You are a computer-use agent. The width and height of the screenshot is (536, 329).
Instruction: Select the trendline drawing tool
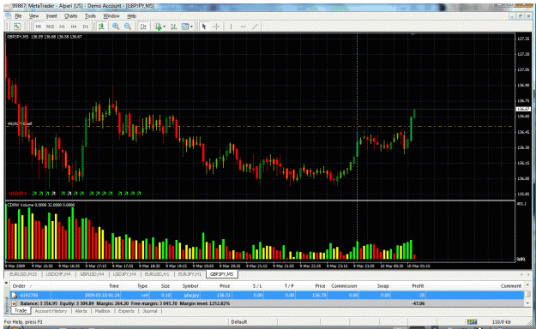pyautogui.click(x=255, y=27)
